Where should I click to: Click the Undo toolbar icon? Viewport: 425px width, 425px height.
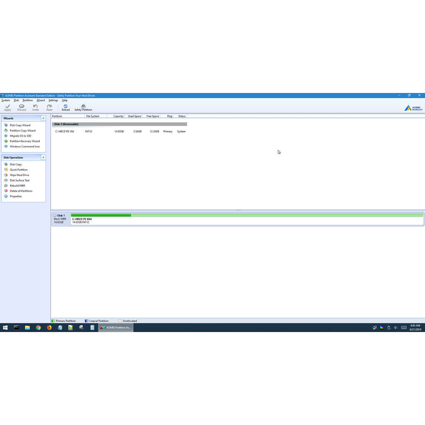click(35, 107)
